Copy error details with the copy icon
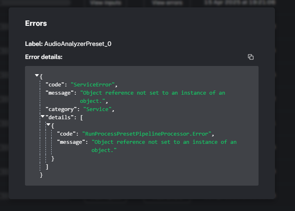 (x=251, y=57)
